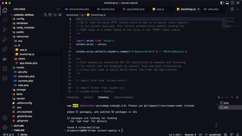Click Minify in the status bar
Viewport: 242px width, 136px height.
coord(22,134)
